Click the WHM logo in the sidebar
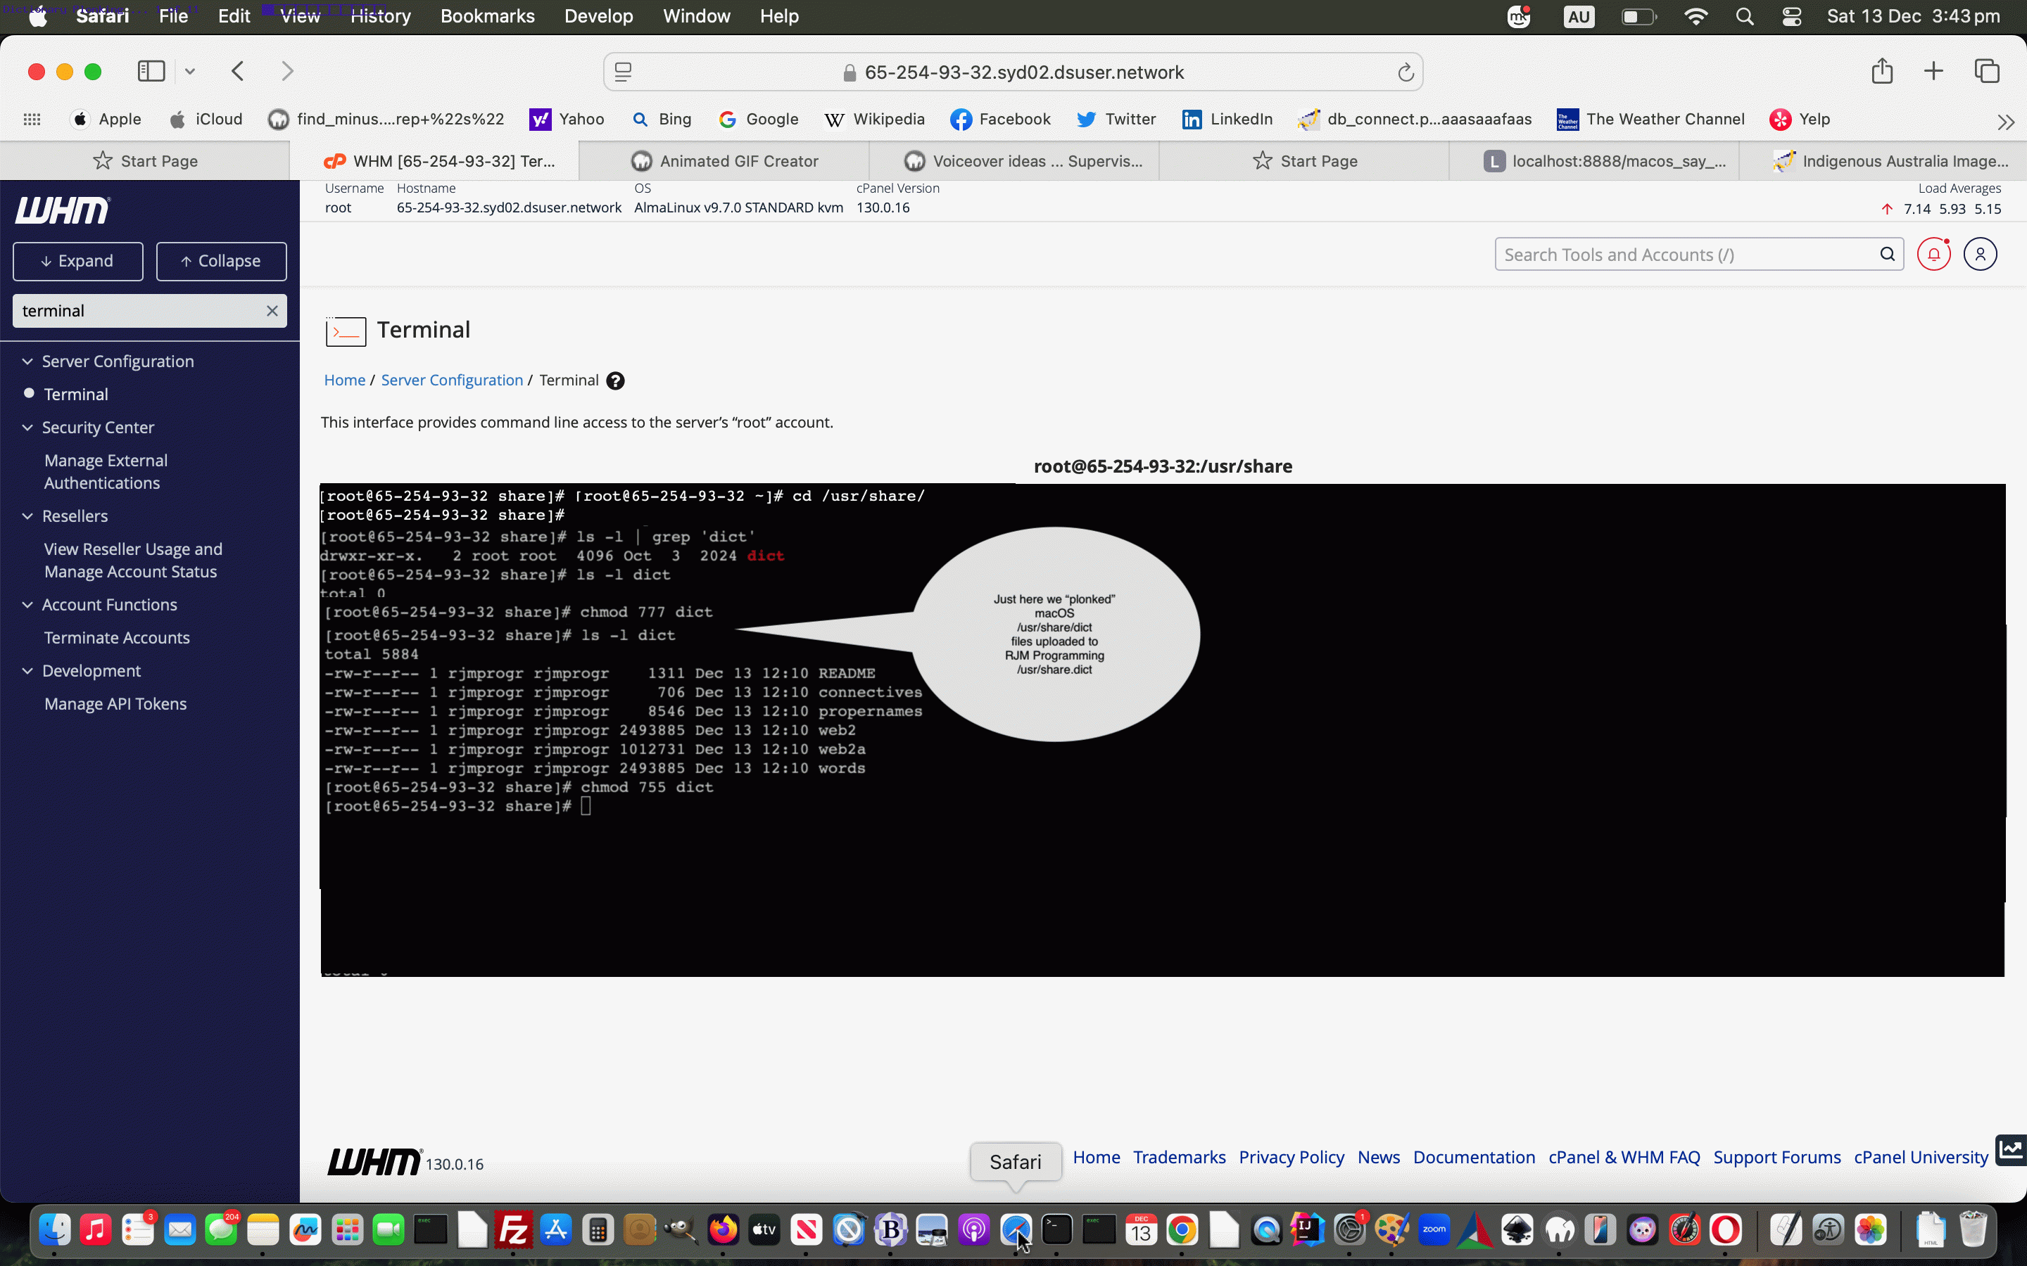The image size is (2027, 1266). (63, 210)
